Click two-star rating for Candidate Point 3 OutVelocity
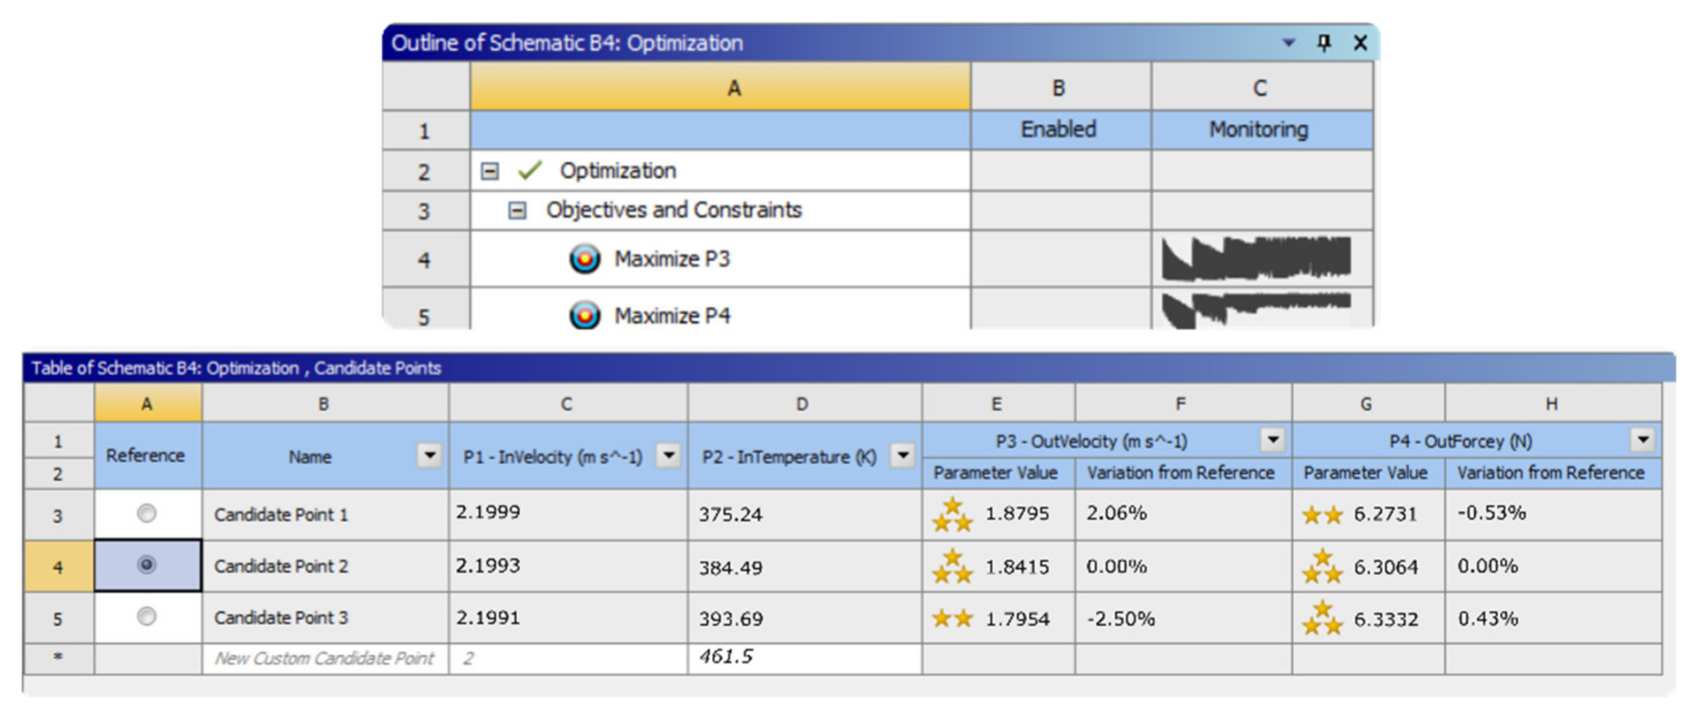 point(952,619)
